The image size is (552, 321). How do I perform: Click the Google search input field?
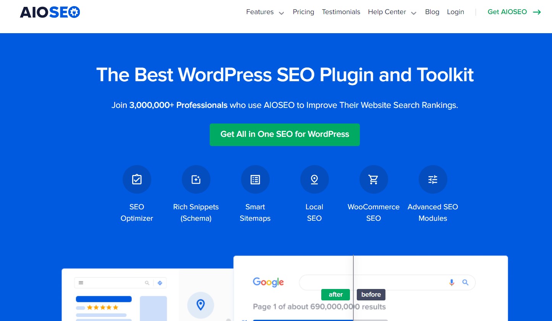387,282
